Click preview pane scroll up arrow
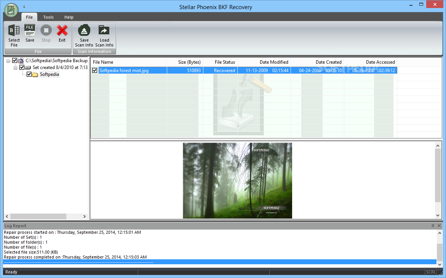 tap(438, 146)
